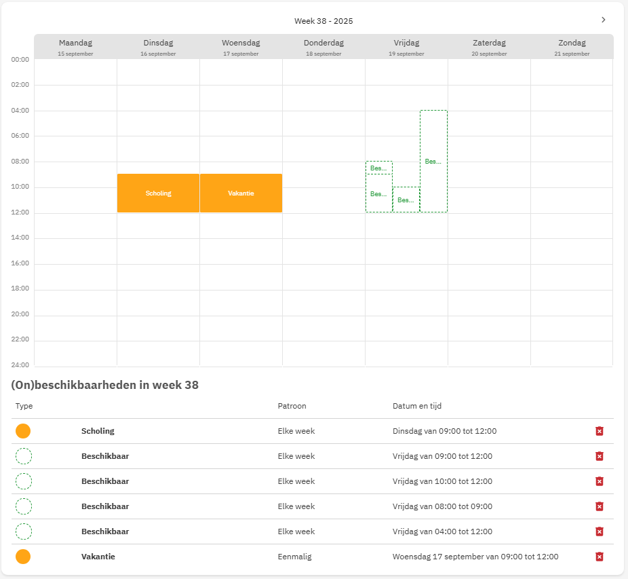The image size is (628, 579).
Task: Click the 'Vakantie' label in the list
Action: coord(98,557)
